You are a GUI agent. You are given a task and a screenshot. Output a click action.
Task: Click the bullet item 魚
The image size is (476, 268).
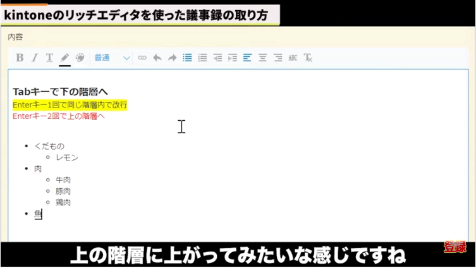tap(38, 214)
